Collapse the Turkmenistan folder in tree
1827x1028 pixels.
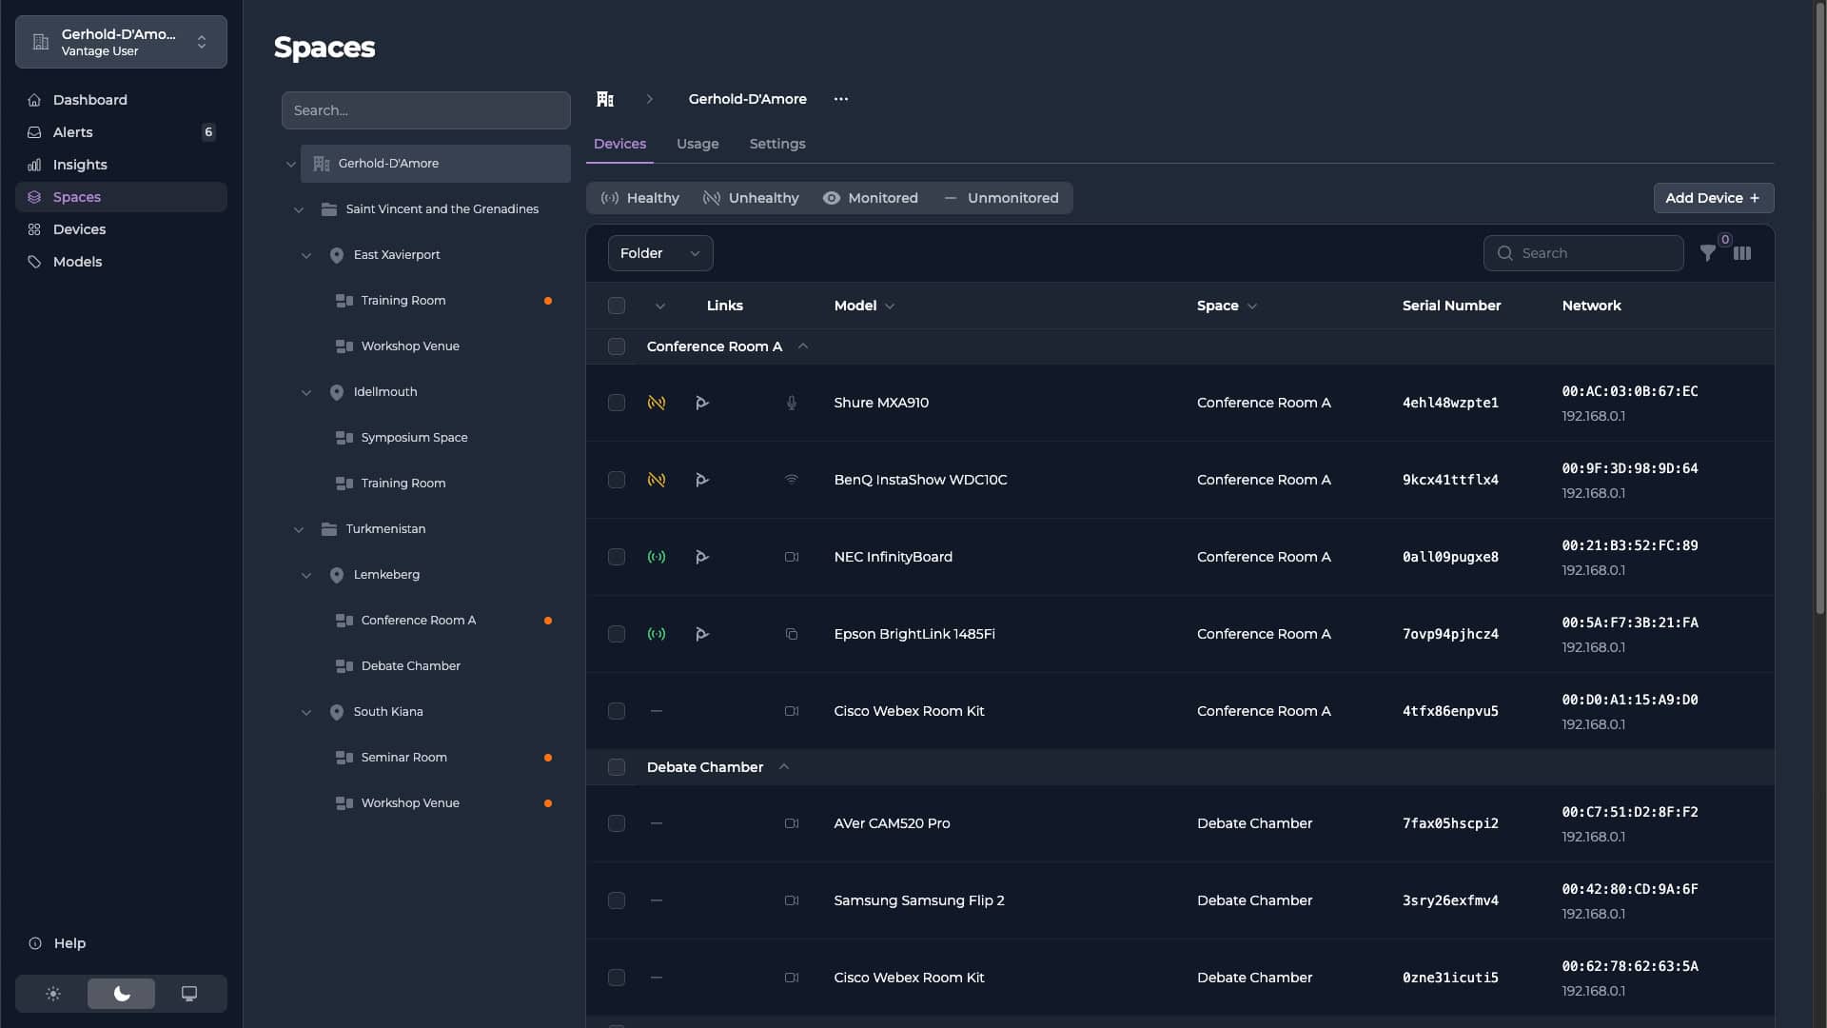coord(299,529)
